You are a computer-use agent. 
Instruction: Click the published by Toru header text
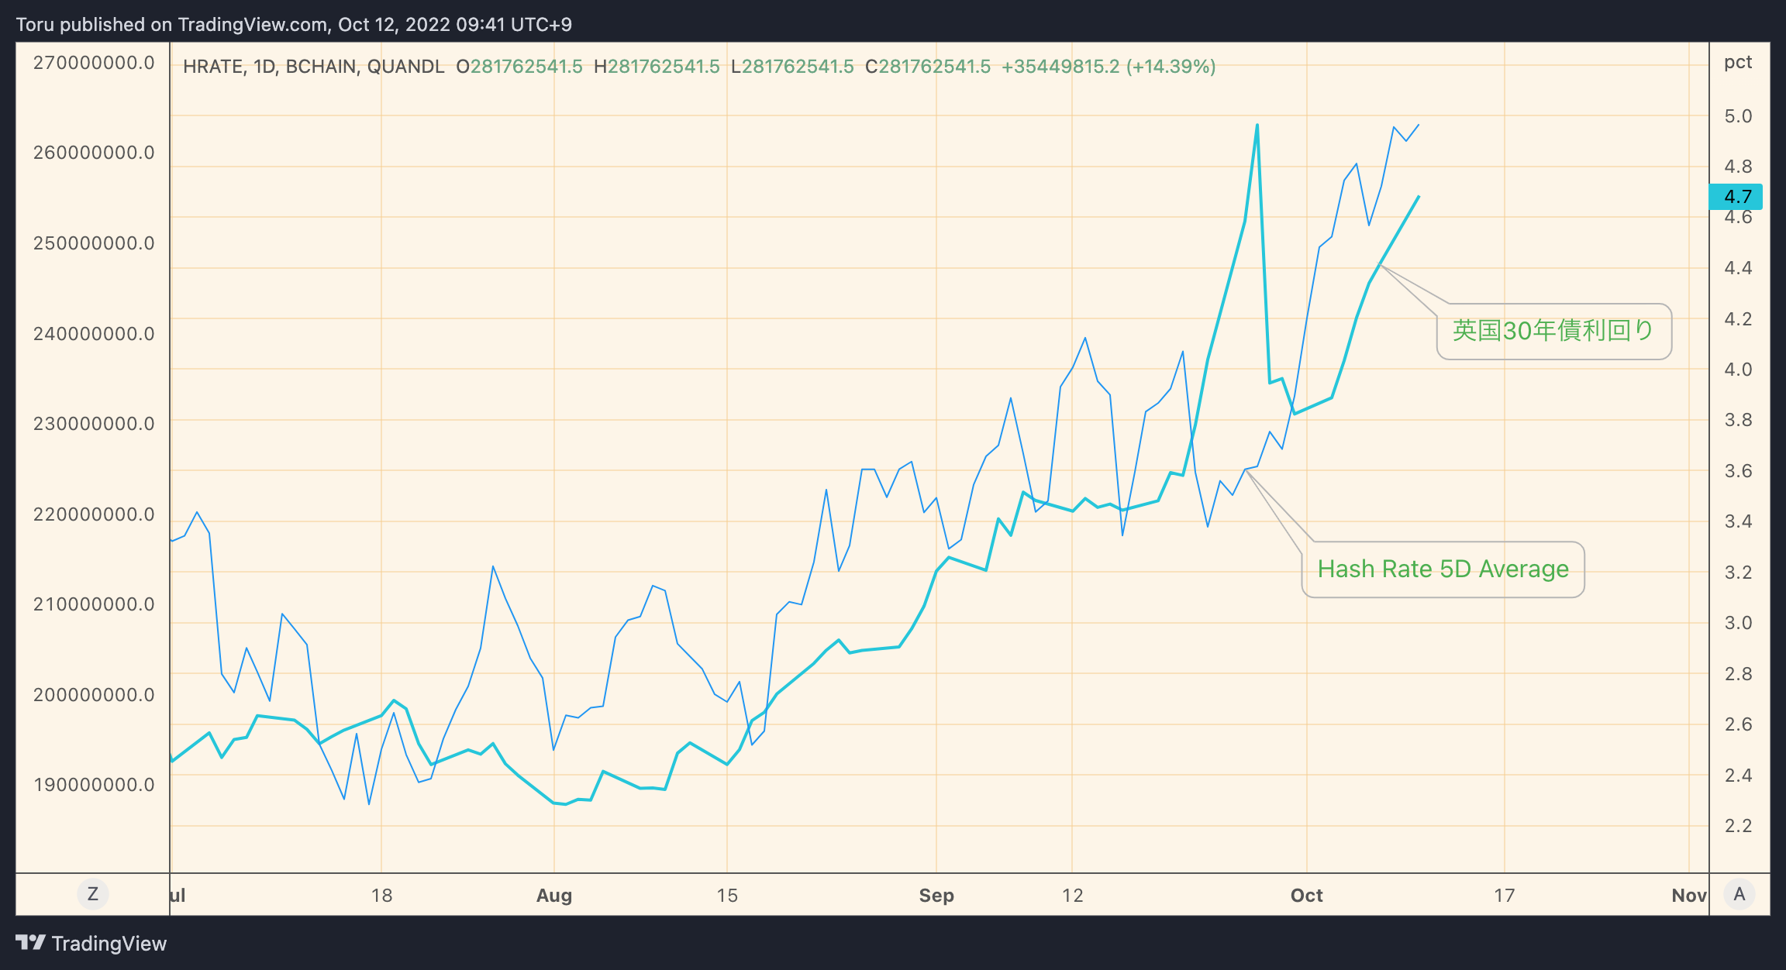294,24
